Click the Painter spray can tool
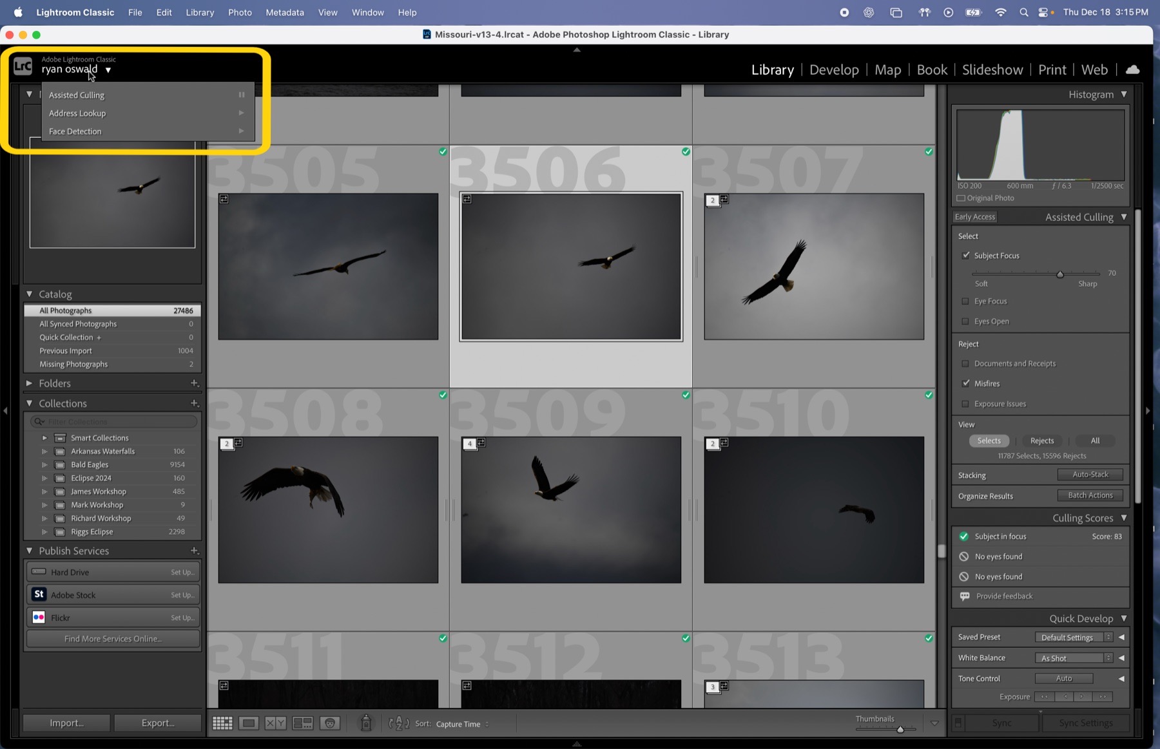This screenshot has height=749, width=1160. click(366, 723)
